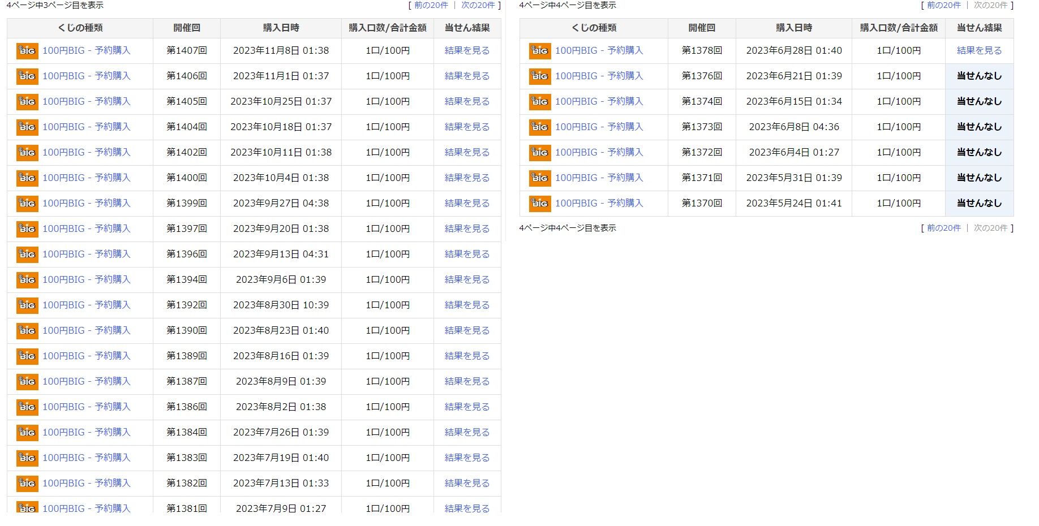Click the くじの種類 header in page 3 table
1039x526 pixels.
80,28
